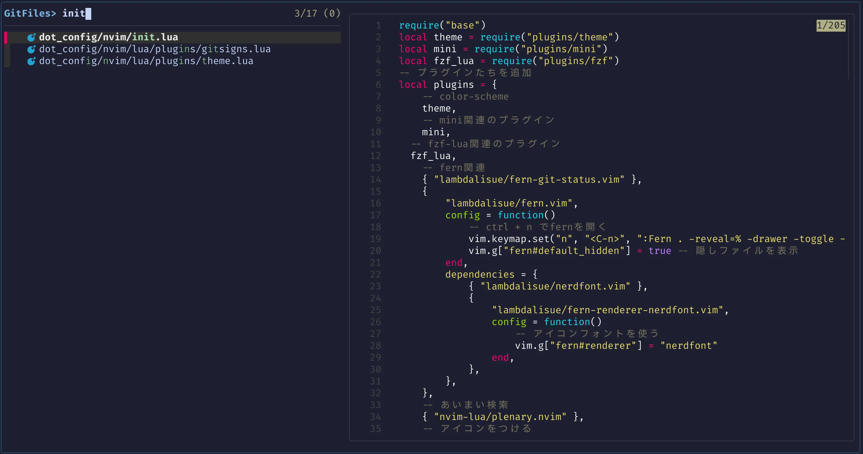863x454 pixels.
Task: Click the Lua icon beside init.lua
Action: click(31, 37)
